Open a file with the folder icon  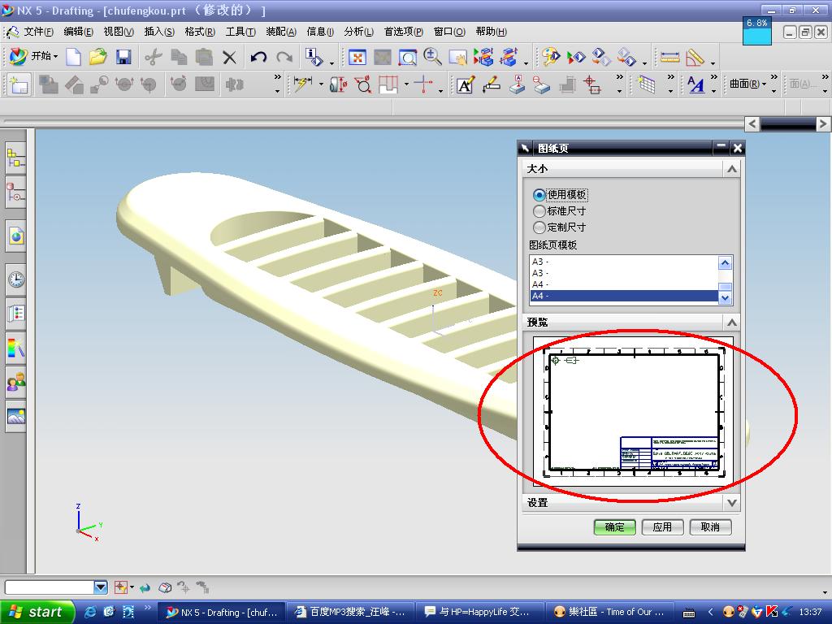[98, 57]
